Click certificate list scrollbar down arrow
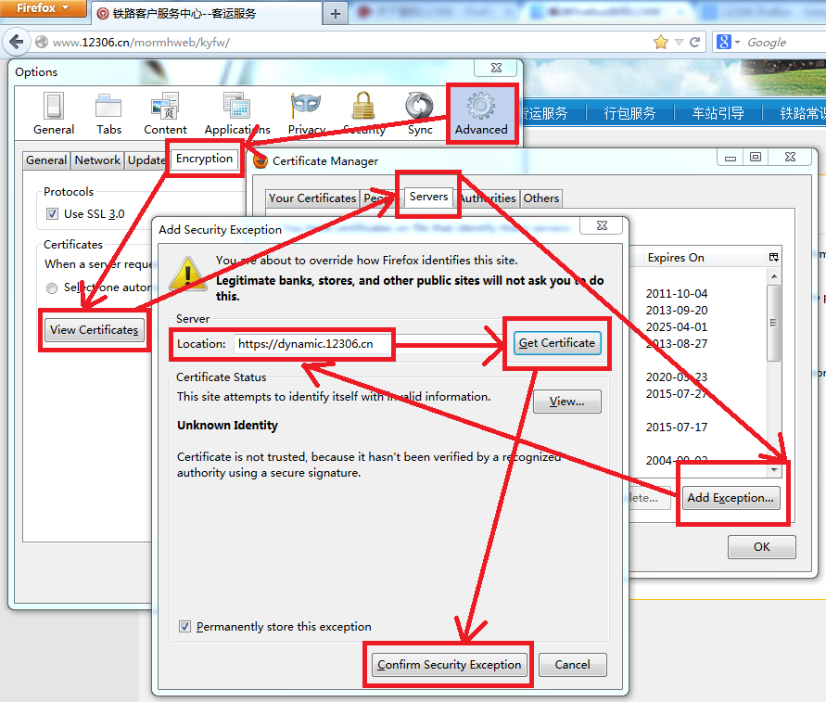The width and height of the screenshot is (826, 702). pyautogui.click(x=774, y=469)
